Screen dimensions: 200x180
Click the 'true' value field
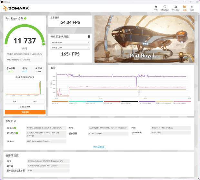tap(48, 171)
